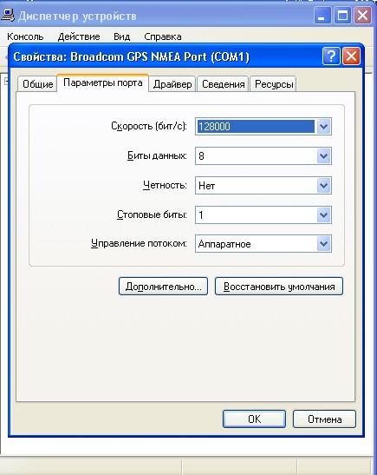This screenshot has height=475, width=377.
Task: Expand the Скорость (бит/с) dropdown arrow
Action: click(x=323, y=126)
